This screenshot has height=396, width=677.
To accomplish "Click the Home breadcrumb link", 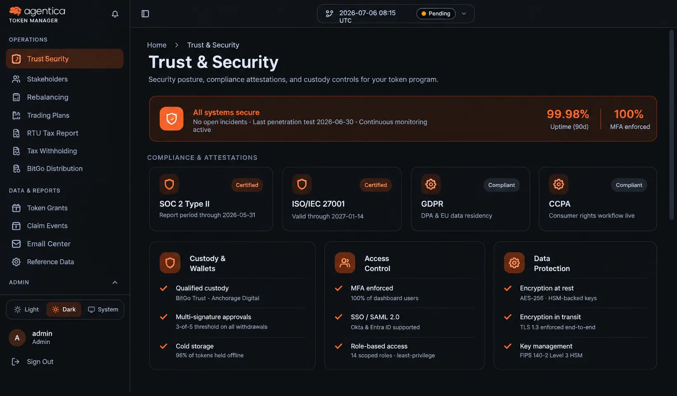I will point(157,45).
